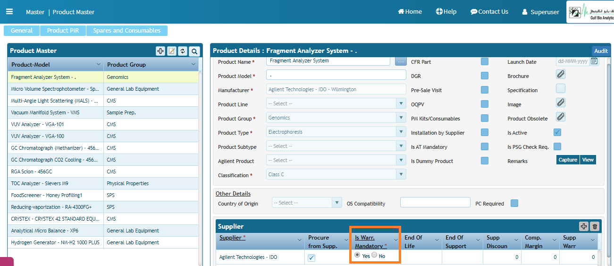Open the Country of Origin dropdown
This screenshot has height=266, width=614.
pyautogui.click(x=337, y=203)
